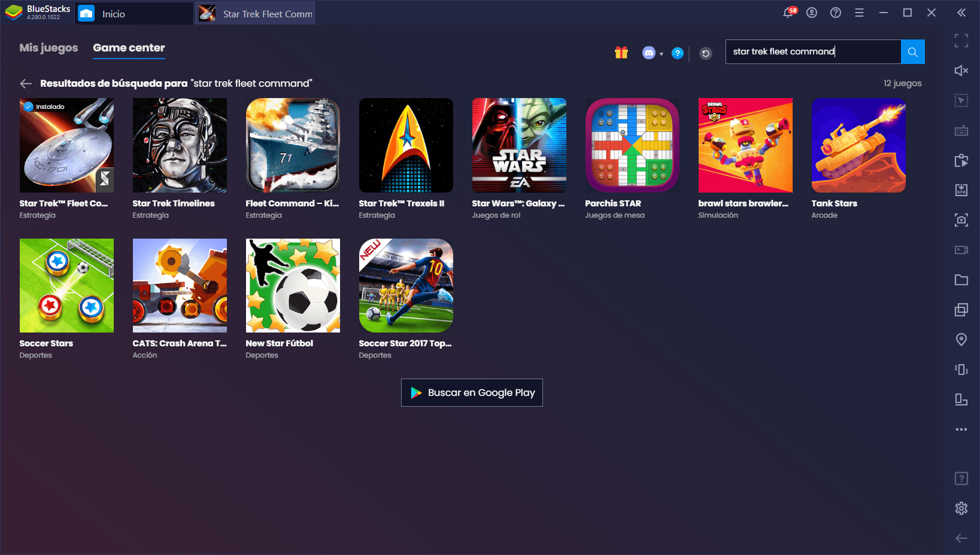
Task: Open the sidebar help box icon
Action: pyautogui.click(x=961, y=478)
